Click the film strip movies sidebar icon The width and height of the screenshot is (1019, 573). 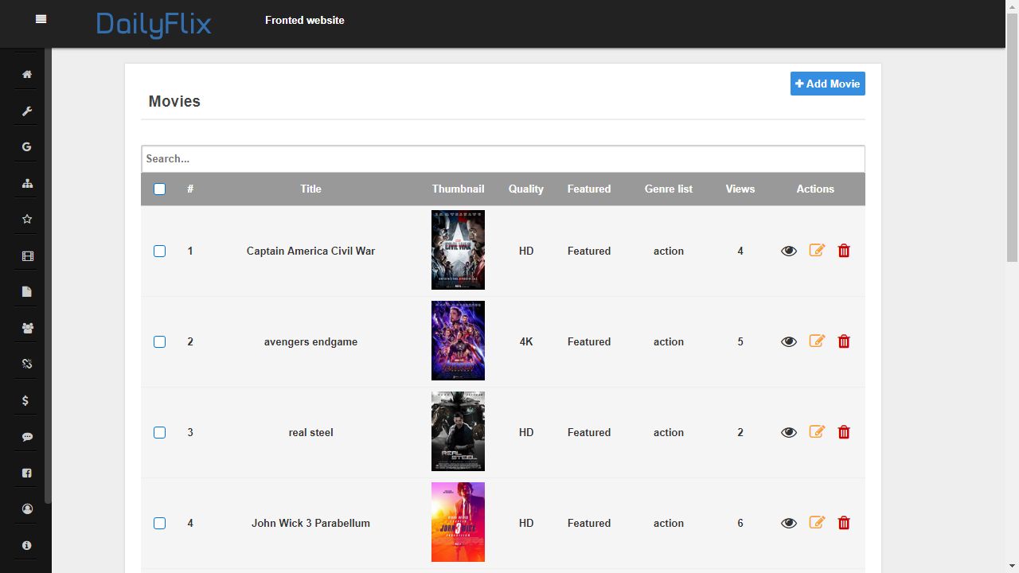27,256
